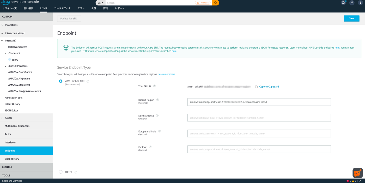This screenshot has width=365, height=183.
Task: Switch to the 話し相手 tab
Action: 28,8
